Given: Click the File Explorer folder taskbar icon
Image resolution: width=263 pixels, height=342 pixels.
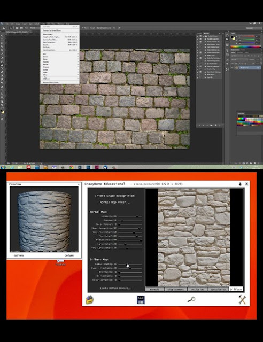Looking at the screenshot, I should point(20,167).
